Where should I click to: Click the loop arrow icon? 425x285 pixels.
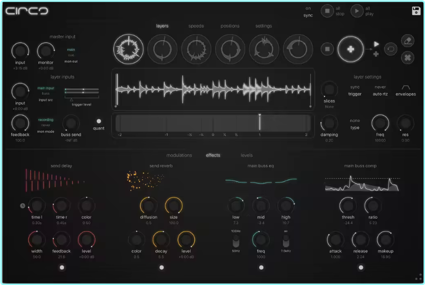391,49
